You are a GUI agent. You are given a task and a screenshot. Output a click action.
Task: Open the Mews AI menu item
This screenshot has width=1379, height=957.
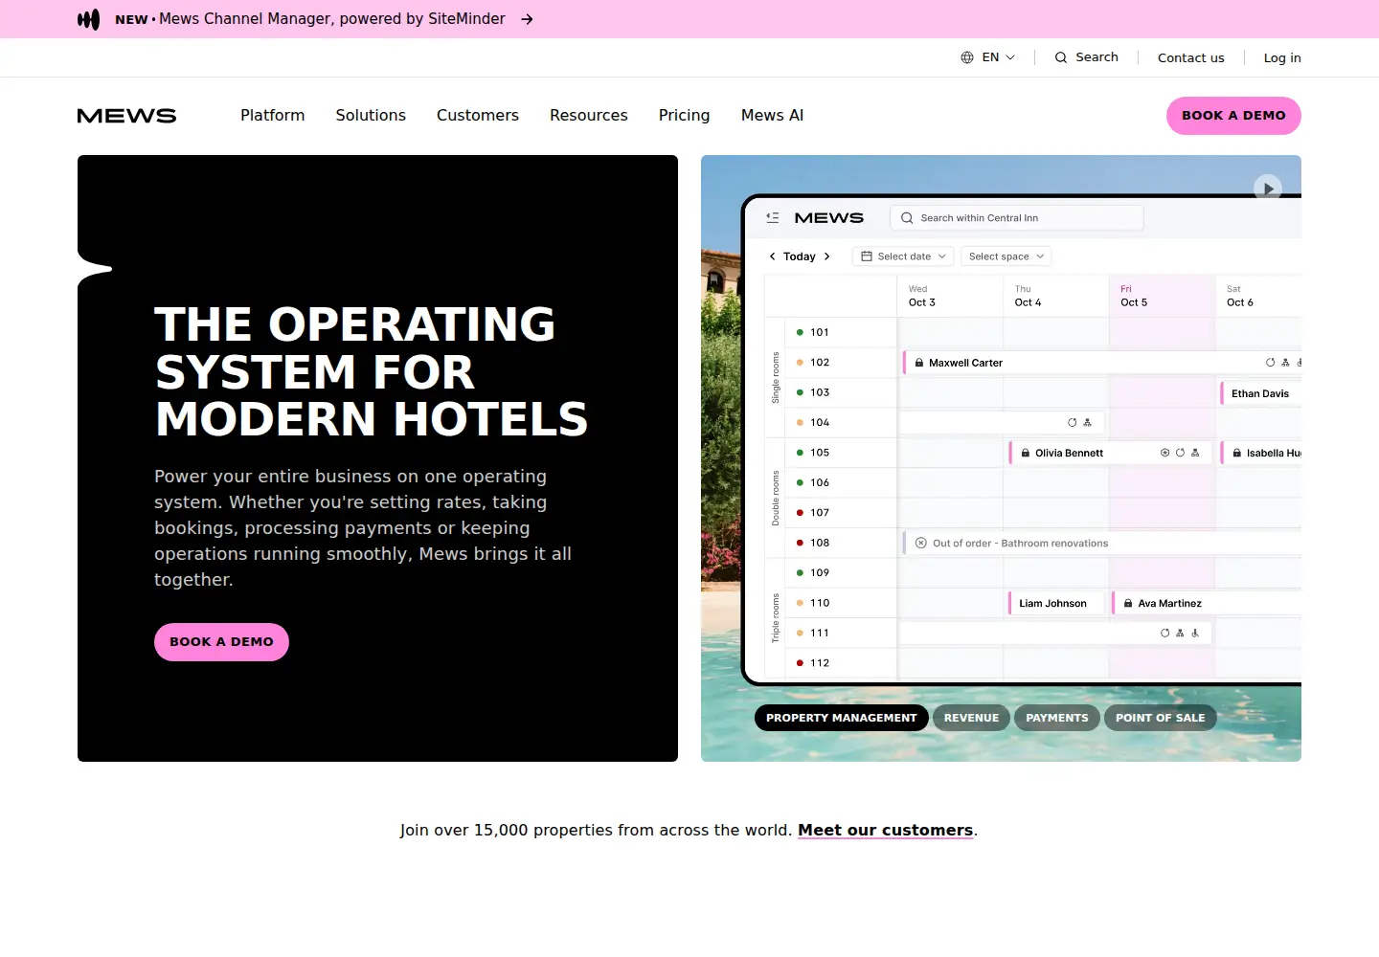point(772,115)
